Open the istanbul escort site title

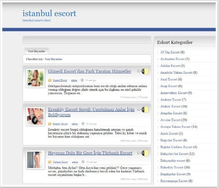(49, 13)
